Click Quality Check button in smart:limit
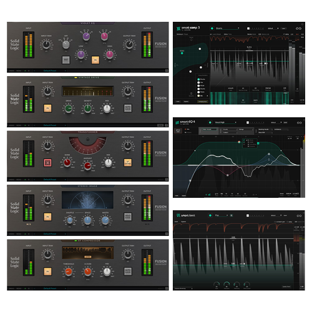The width and height of the screenshot is (312, 312). 286,287
